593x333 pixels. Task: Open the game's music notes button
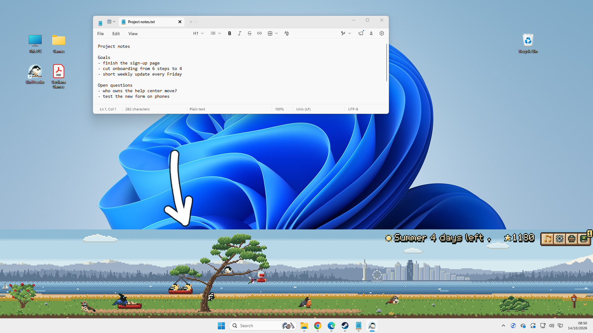[x=548, y=239]
